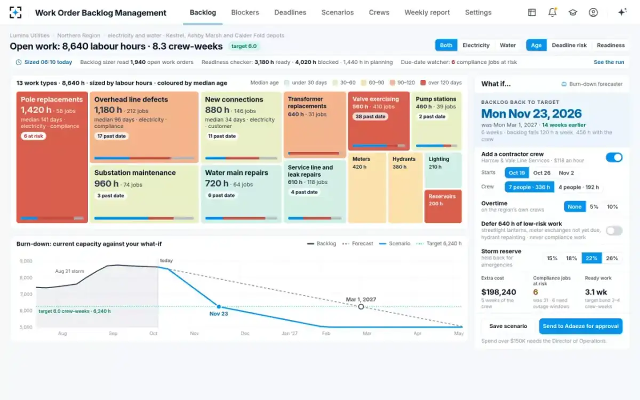Screen dimensions: 640x400
Task: Click the target 6.0 badge
Action: click(244, 46)
